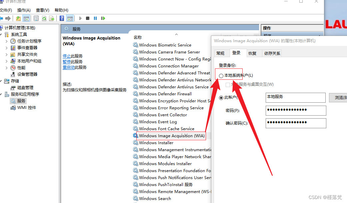Image resolution: width=347 pixels, height=203 pixels.
Task: Click the Start Service play icon
Action: coord(80,18)
